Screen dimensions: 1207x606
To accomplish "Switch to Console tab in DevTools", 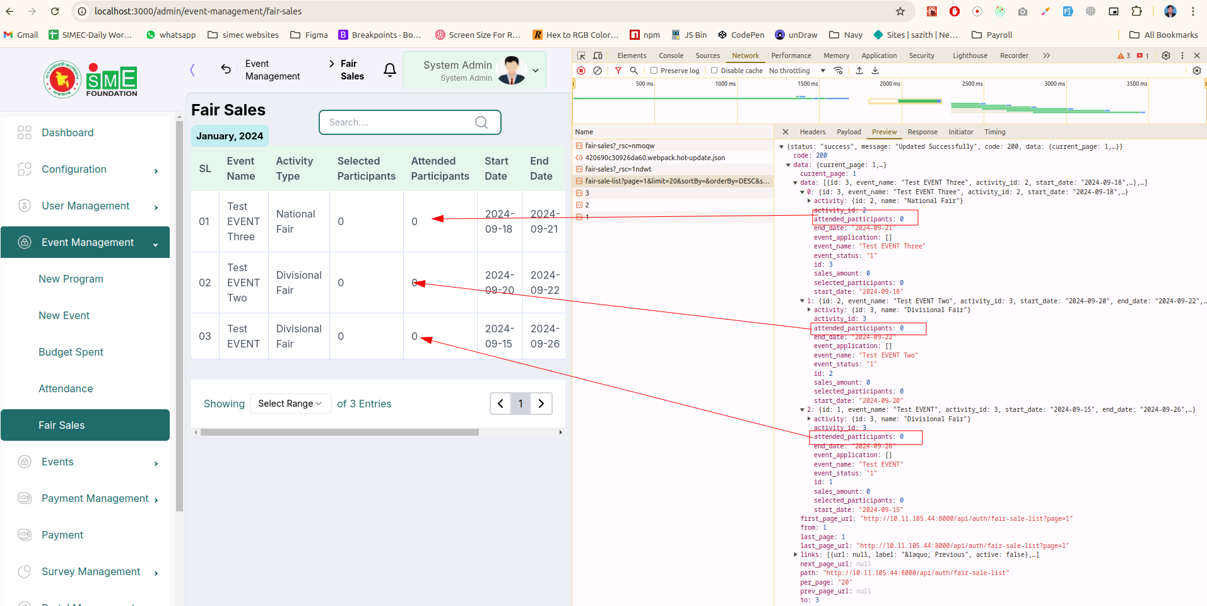I will 671,55.
